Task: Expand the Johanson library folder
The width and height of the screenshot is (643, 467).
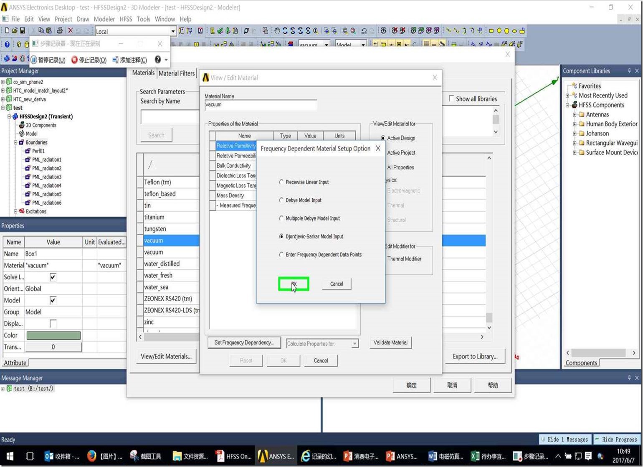Action: click(x=575, y=133)
